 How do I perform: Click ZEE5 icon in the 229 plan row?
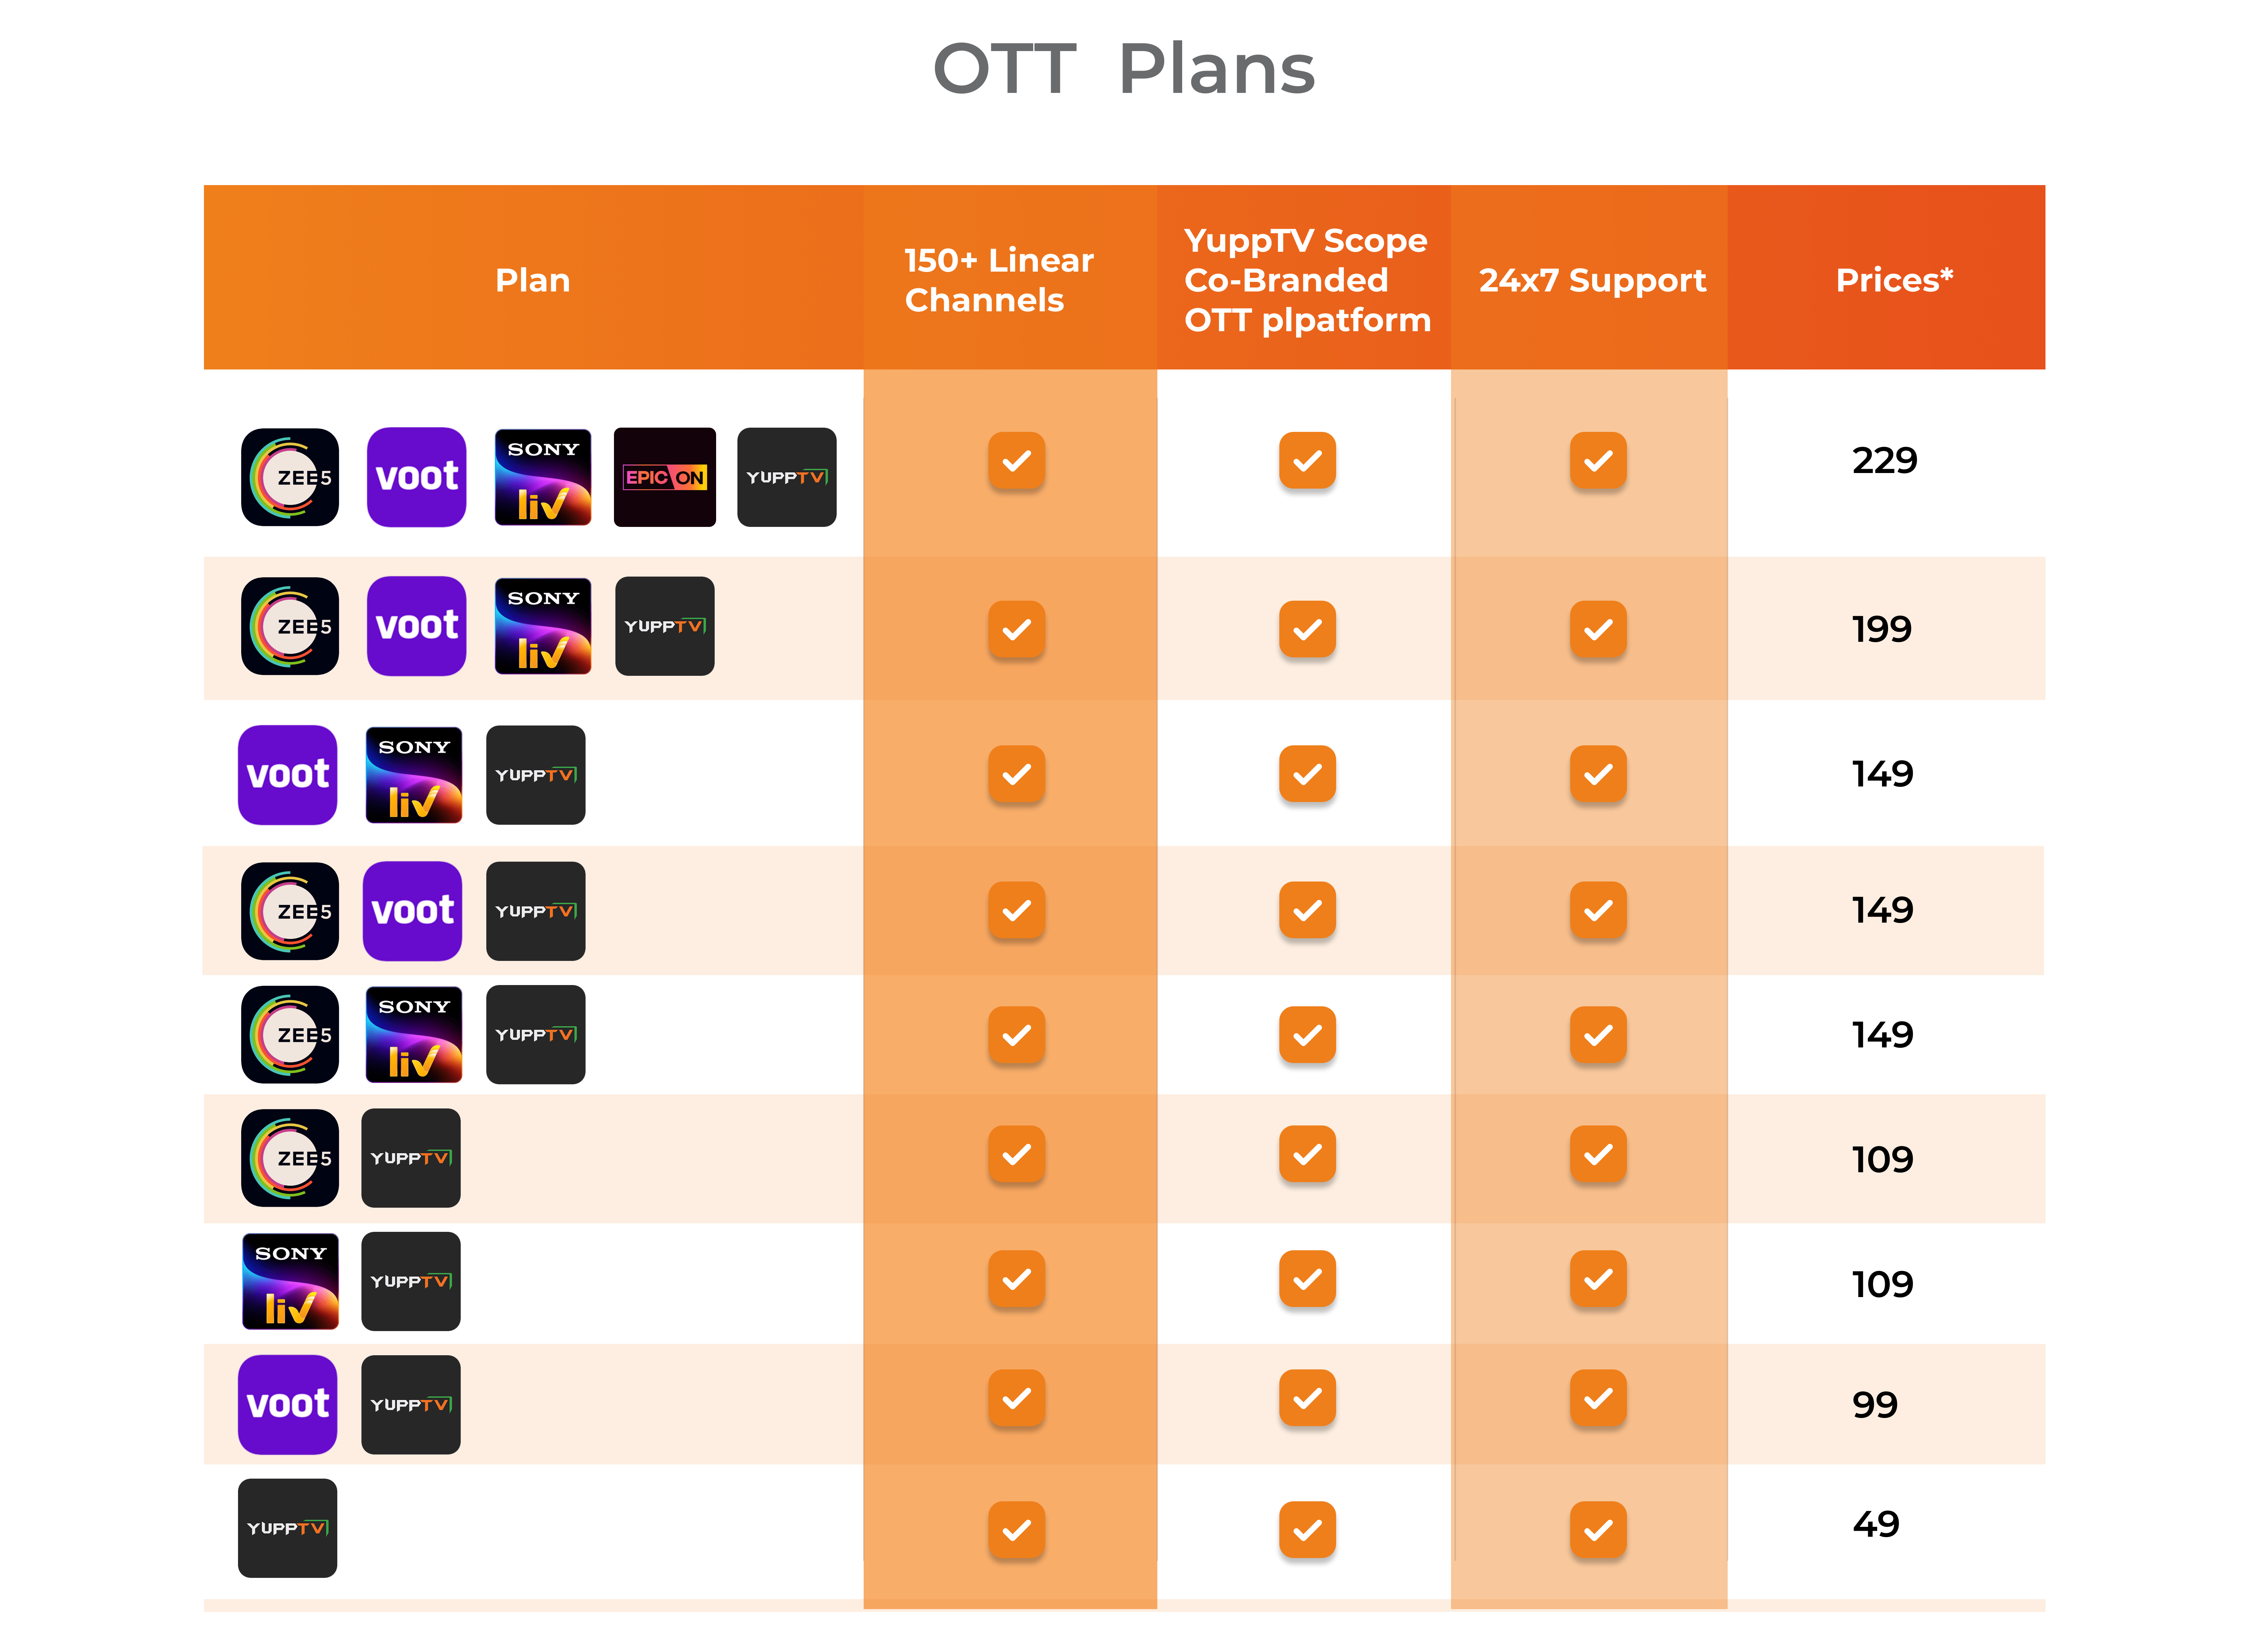[x=290, y=477]
